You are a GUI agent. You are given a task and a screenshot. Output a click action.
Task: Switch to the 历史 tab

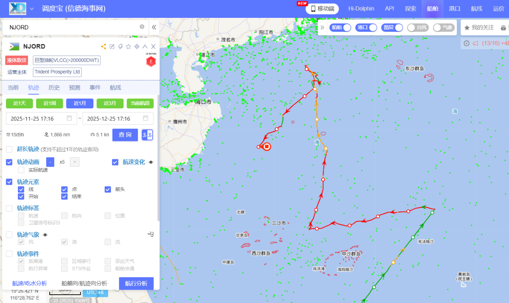point(54,88)
